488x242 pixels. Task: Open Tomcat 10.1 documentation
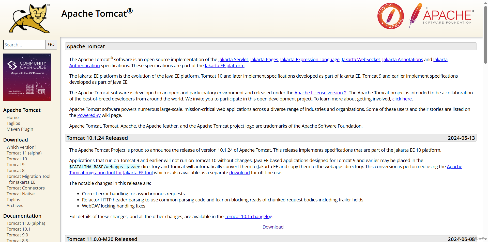point(18,229)
